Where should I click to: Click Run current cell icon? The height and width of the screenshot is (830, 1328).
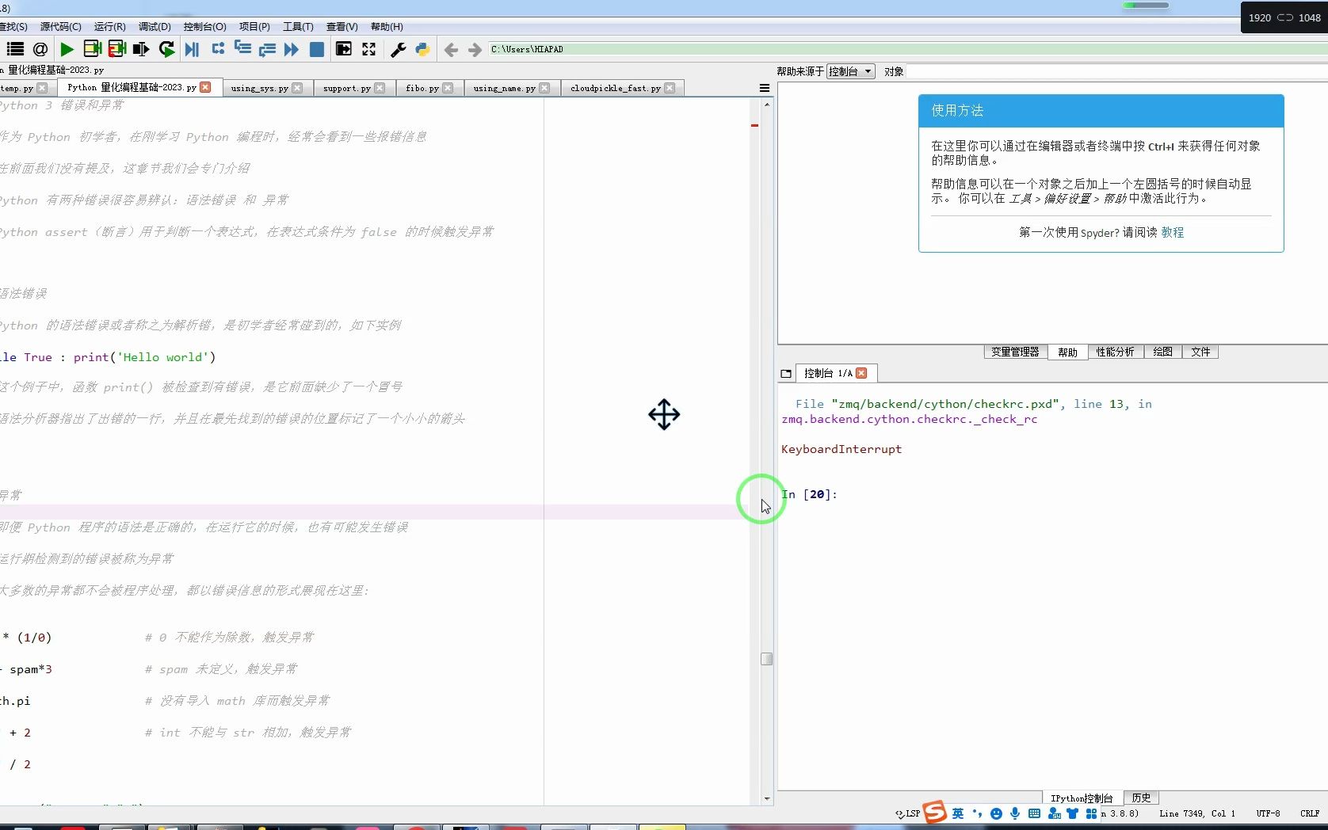click(x=92, y=49)
